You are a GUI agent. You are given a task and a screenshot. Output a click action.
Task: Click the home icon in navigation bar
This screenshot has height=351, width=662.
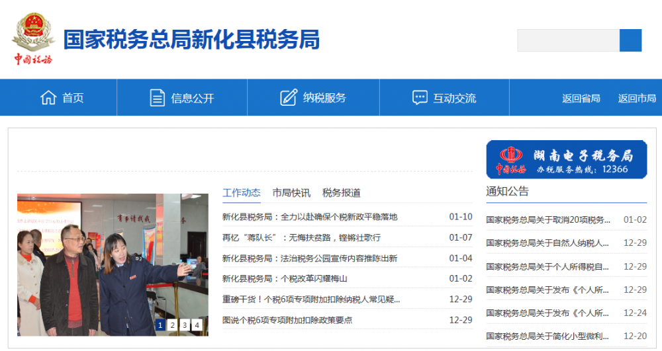coord(48,98)
